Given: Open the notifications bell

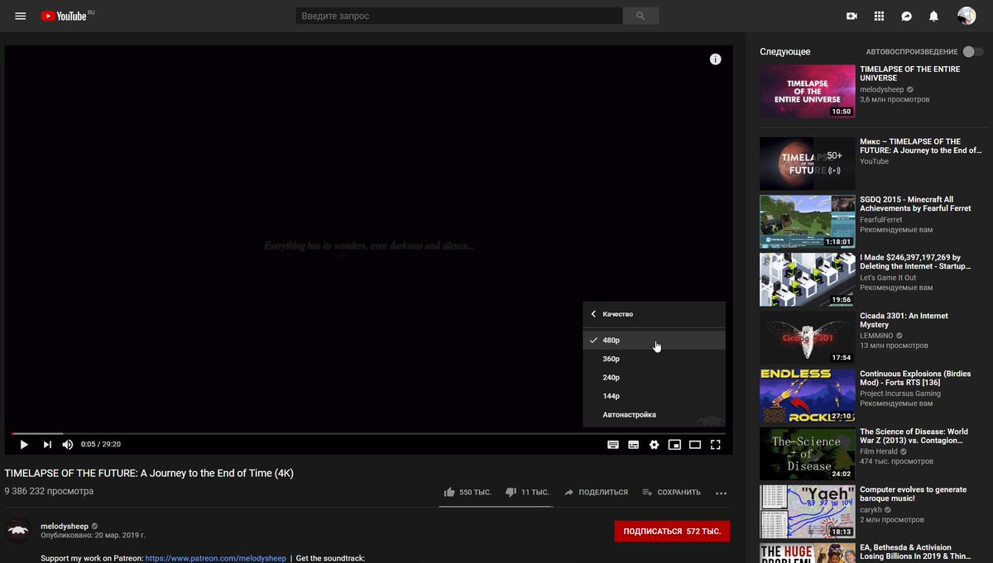Looking at the screenshot, I should tap(933, 16).
